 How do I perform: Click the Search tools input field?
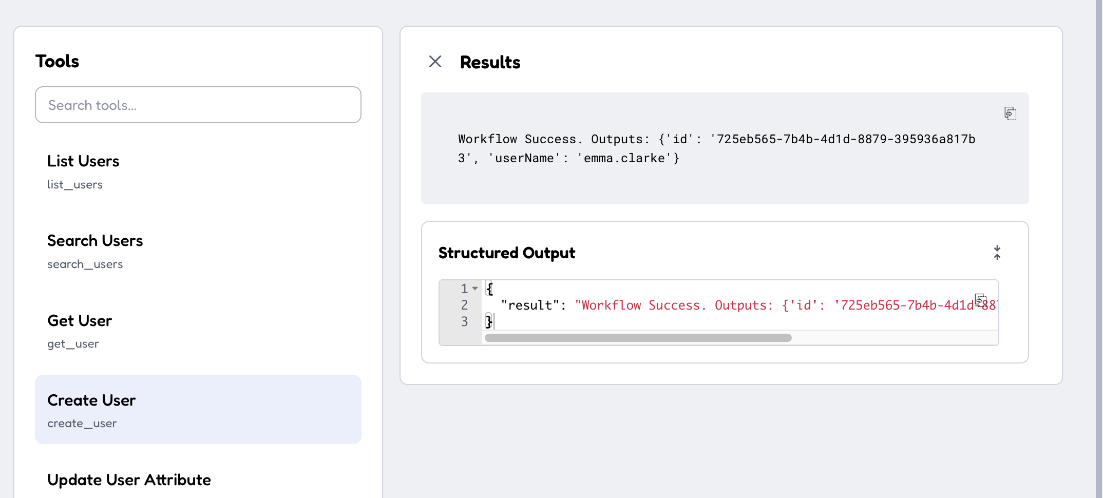[198, 105]
